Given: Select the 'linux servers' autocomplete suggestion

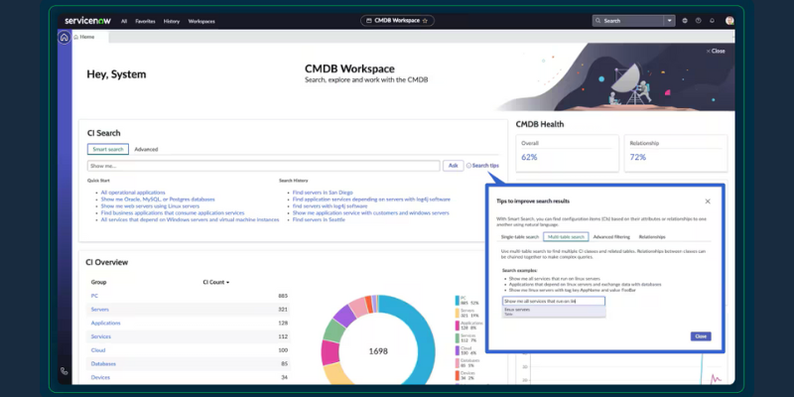Looking at the screenshot, I should point(518,309).
